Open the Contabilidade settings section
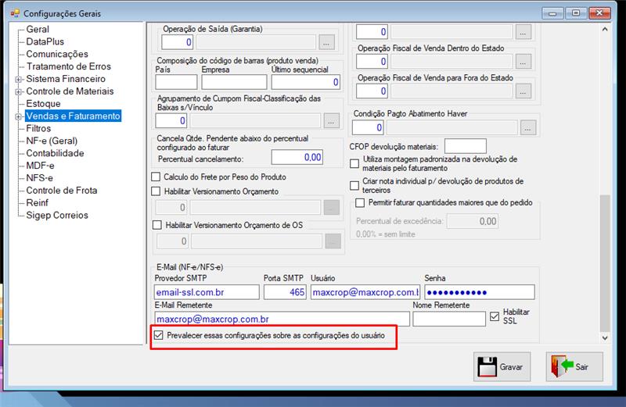 tap(55, 153)
